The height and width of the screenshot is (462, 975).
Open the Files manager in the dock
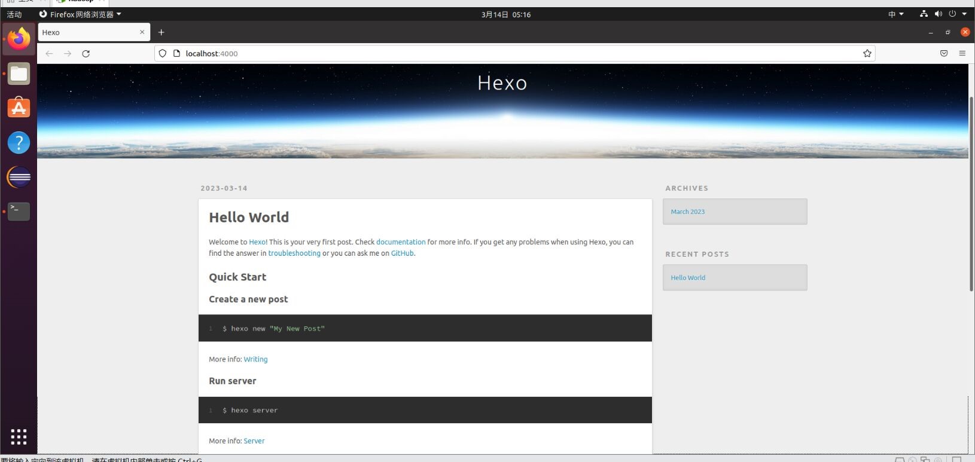coord(19,74)
